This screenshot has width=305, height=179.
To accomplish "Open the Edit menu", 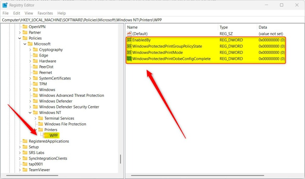I will 16,13.
